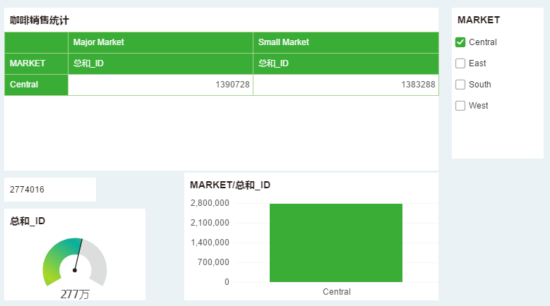Click the 2774016 total text box
Viewport: 550px width, 306px height.
tap(50, 190)
